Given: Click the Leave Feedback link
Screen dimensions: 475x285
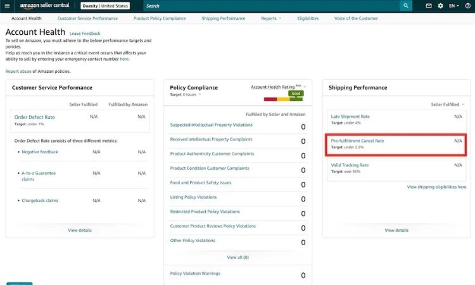Looking at the screenshot, I should pyautogui.click(x=85, y=34).
